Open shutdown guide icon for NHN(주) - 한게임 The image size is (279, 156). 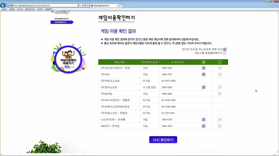tap(204, 126)
